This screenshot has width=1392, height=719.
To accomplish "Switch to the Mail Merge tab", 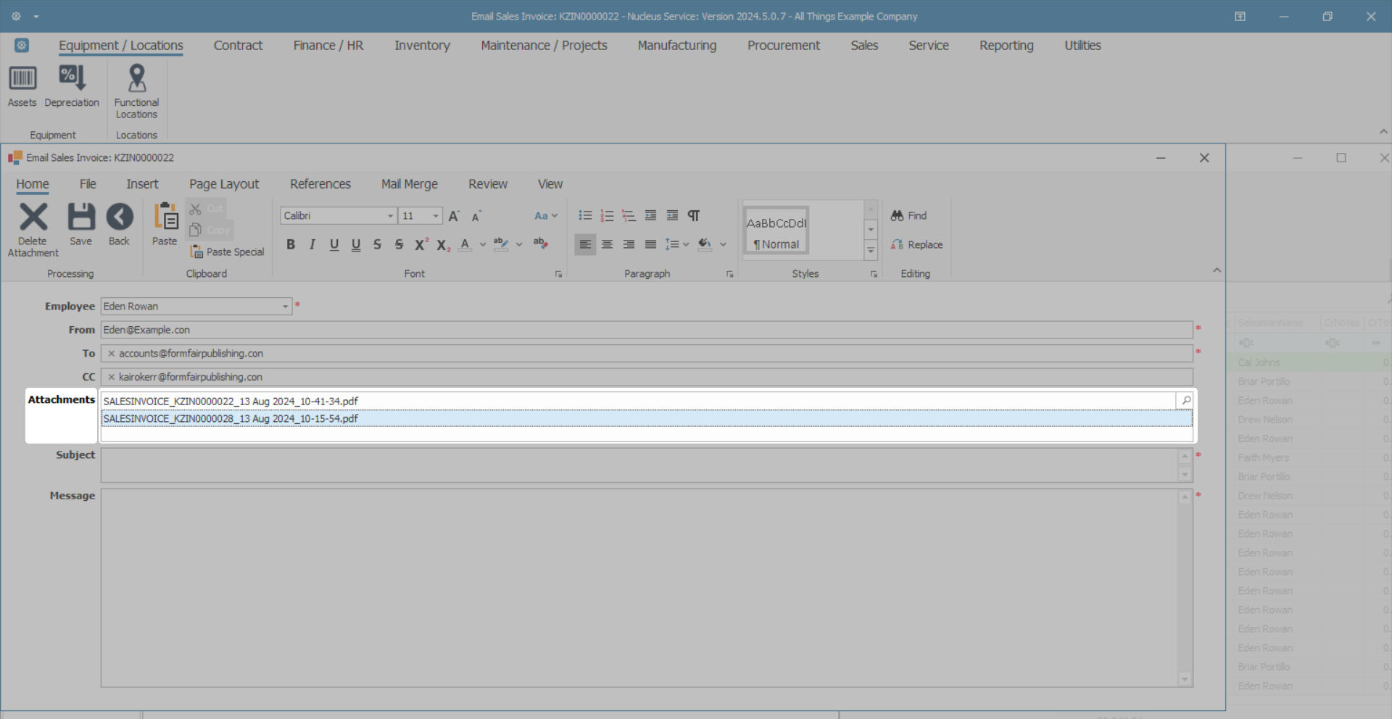I will (x=409, y=184).
